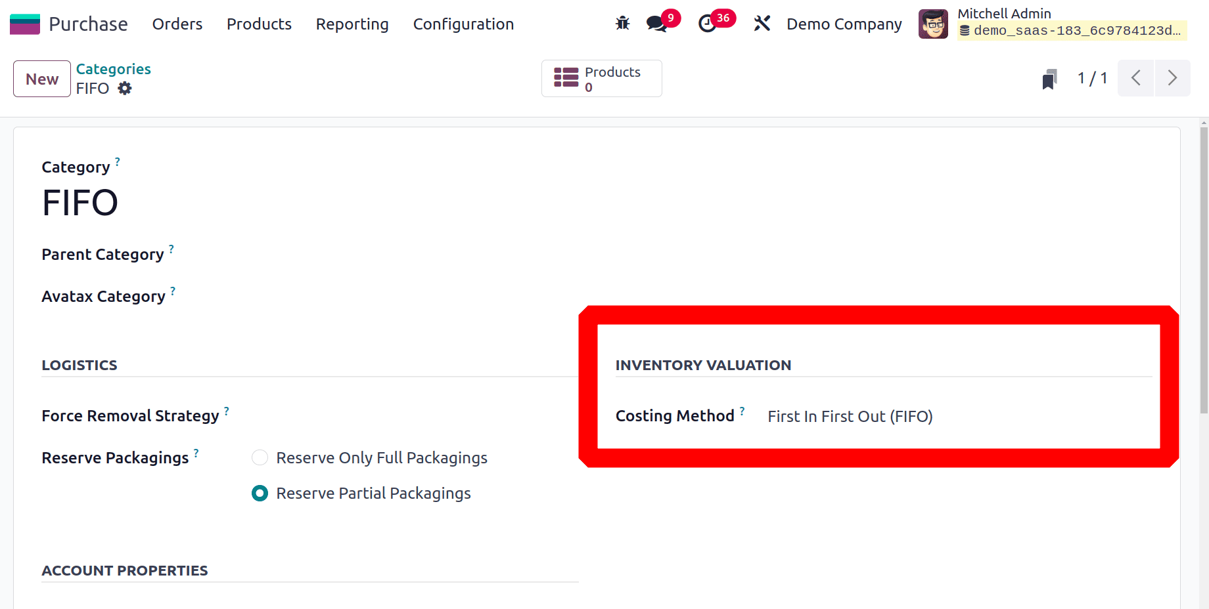
Task: Click the ACCOUNT PROPERTIES section heading
Action: click(x=125, y=570)
